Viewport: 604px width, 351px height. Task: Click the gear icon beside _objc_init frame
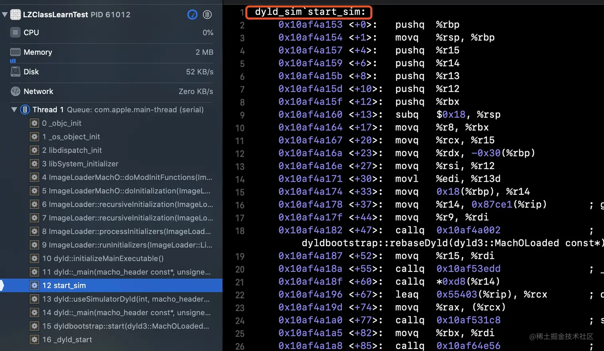(34, 123)
